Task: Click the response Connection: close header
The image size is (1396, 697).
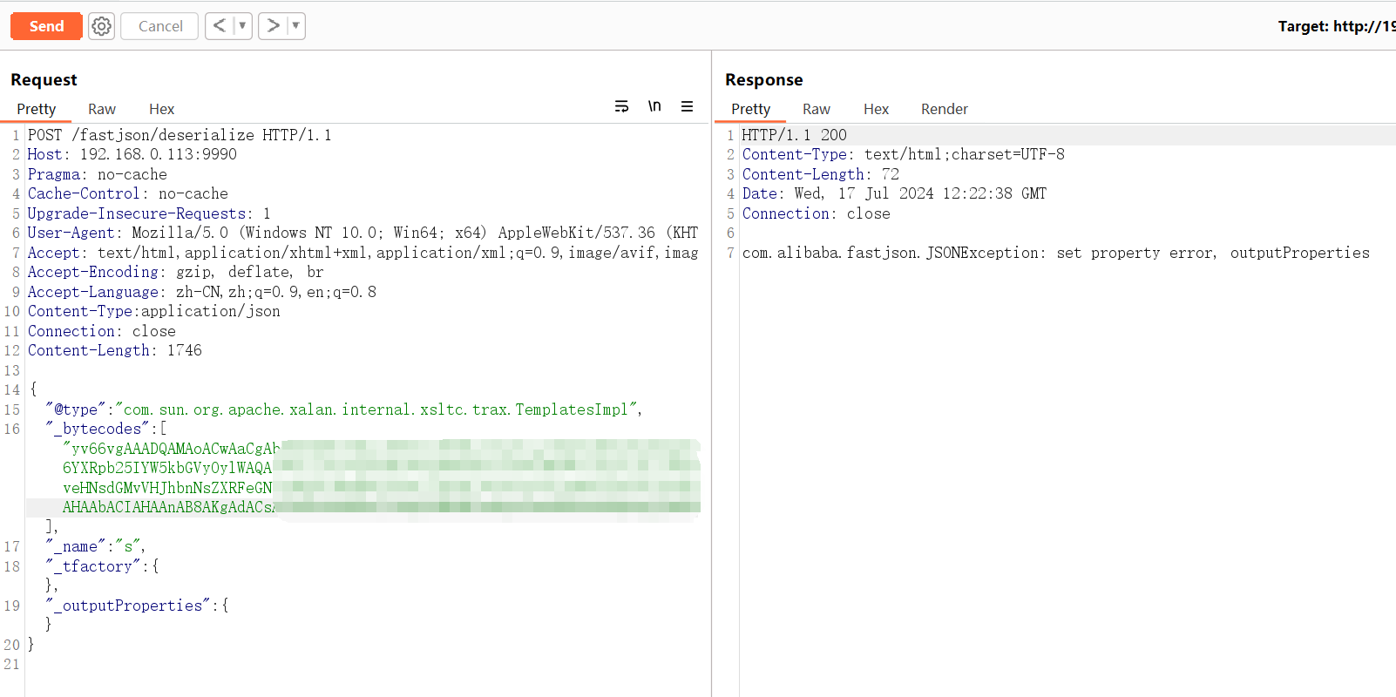Action: coord(817,213)
